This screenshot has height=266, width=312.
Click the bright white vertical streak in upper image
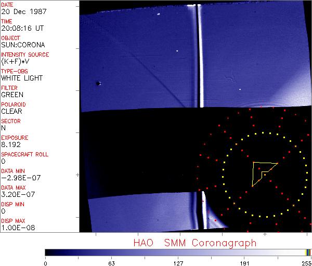[201, 57]
